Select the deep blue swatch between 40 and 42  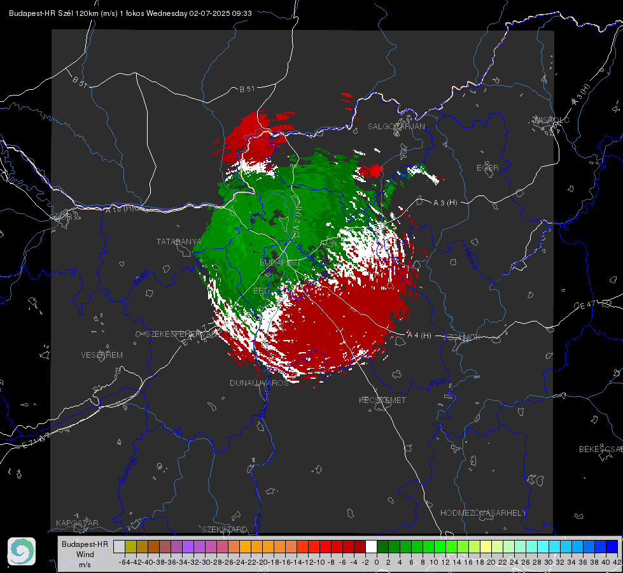click(x=612, y=547)
